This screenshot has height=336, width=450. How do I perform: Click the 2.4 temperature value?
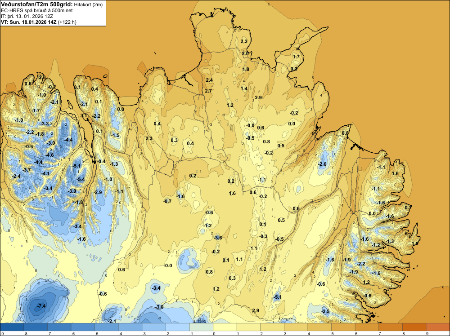tap(209, 80)
